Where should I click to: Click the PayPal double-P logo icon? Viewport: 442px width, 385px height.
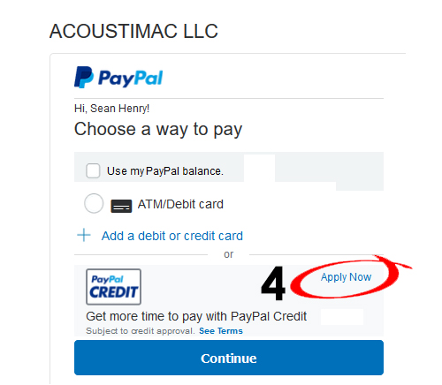(84, 77)
